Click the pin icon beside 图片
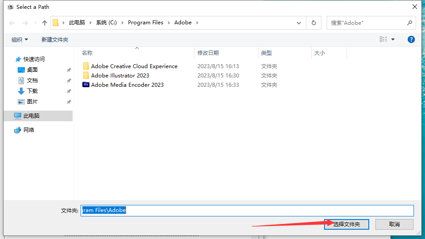This screenshot has height=239, width=425. click(69, 102)
